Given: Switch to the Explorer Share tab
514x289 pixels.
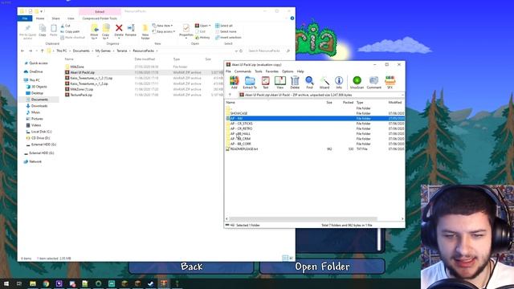Looking at the screenshot, I should pyautogui.click(x=55, y=18).
